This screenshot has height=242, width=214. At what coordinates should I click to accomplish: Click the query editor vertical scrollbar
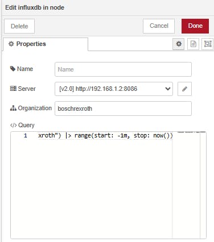click(x=203, y=185)
